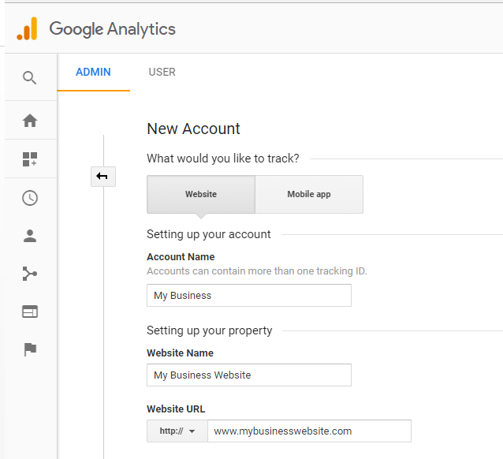
Task: Select Website as tracking type
Action: pos(201,194)
